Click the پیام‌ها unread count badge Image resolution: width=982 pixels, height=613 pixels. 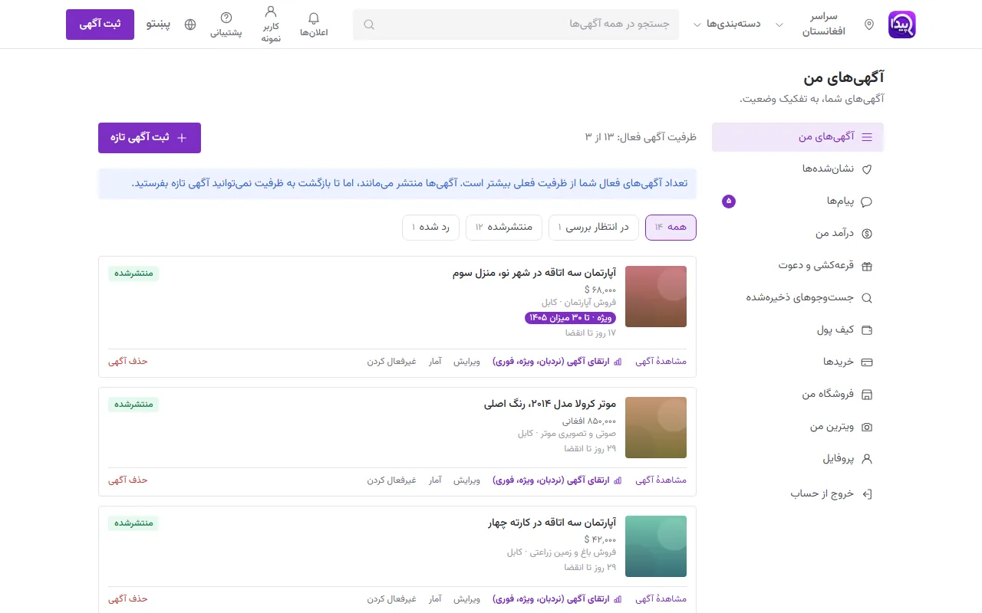pos(729,202)
